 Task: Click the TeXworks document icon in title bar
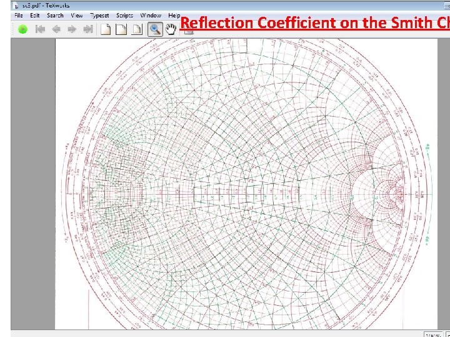coord(16,6)
